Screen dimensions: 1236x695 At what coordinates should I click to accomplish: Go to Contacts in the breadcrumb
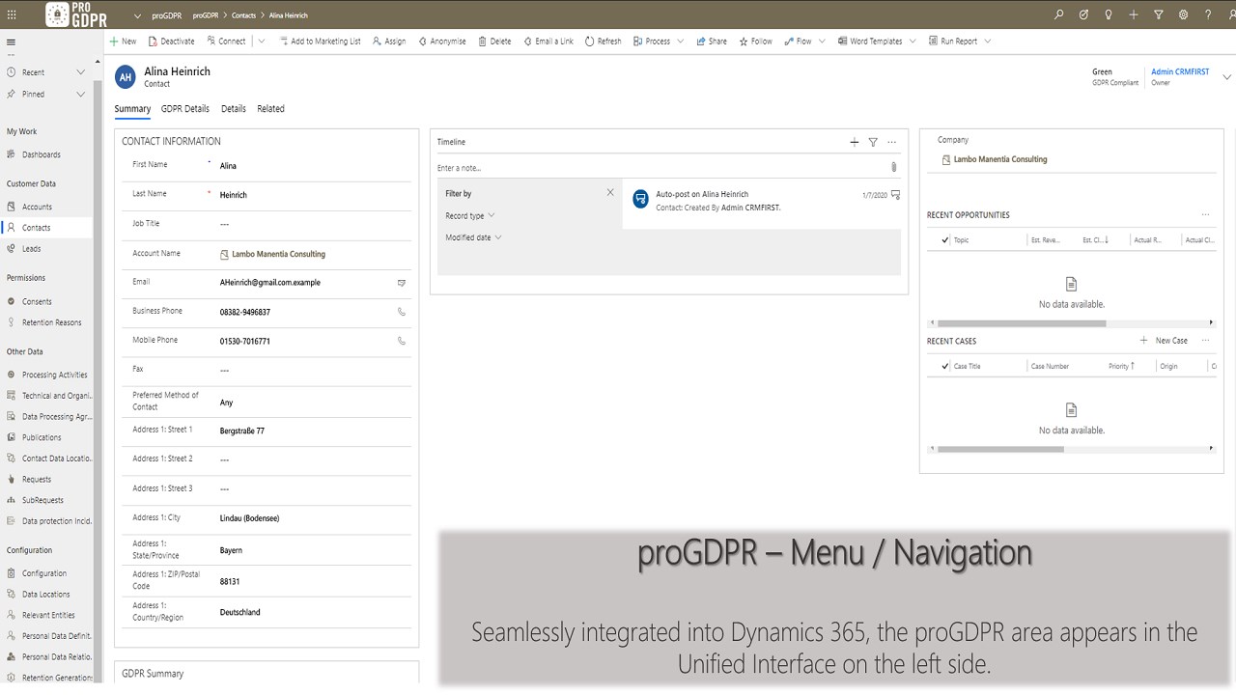tap(243, 16)
